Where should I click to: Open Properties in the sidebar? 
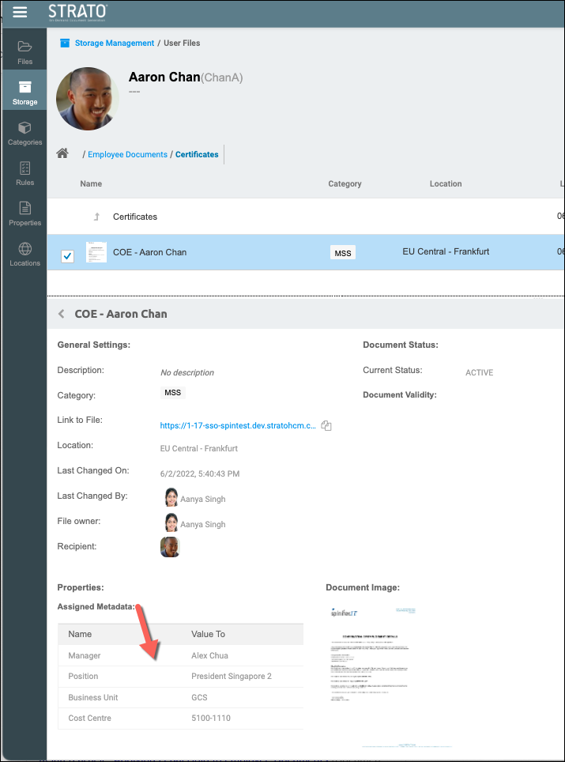(24, 213)
